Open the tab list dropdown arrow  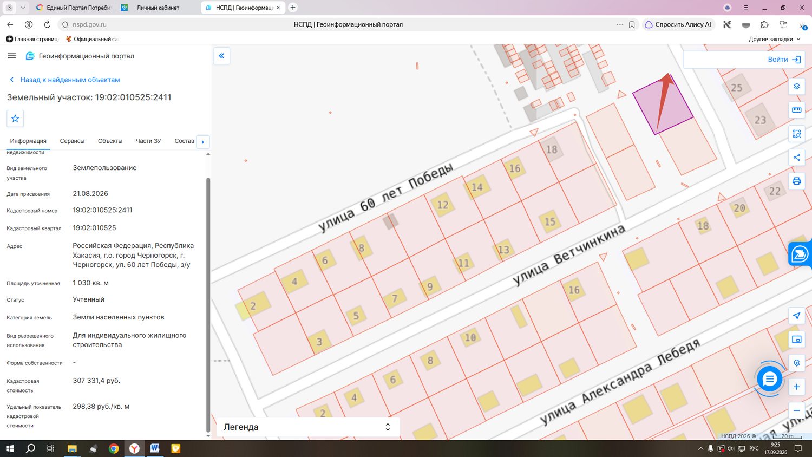click(23, 8)
